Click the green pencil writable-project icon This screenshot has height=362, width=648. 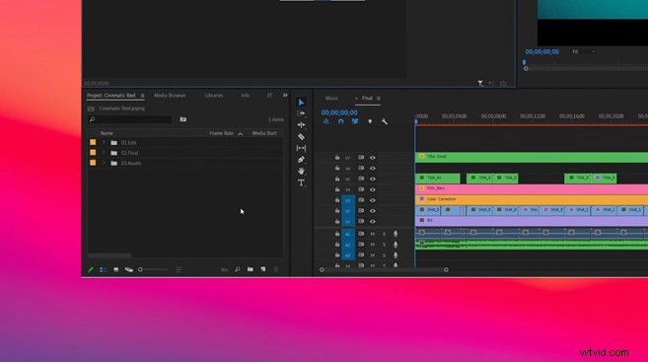(91, 269)
